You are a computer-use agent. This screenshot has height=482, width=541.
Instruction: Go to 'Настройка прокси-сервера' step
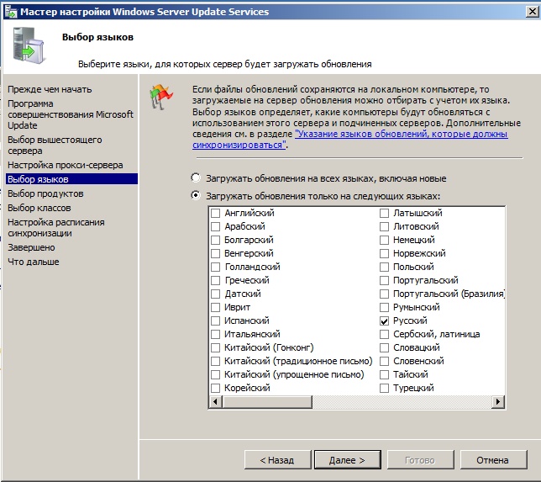click(x=66, y=165)
